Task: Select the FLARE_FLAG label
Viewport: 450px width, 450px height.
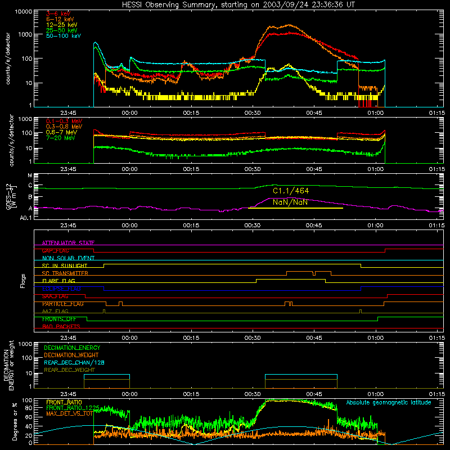Action: click(58, 281)
